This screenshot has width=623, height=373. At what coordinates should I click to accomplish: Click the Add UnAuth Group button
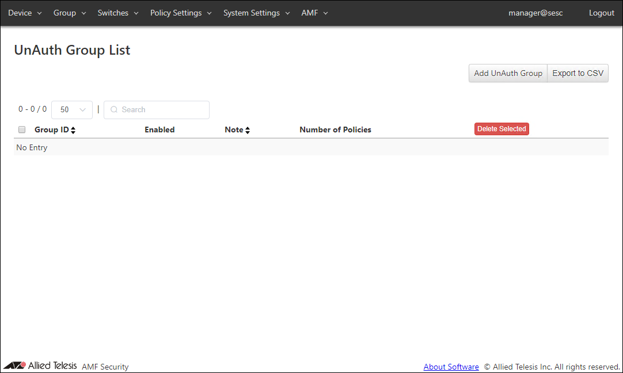[508, 73]
